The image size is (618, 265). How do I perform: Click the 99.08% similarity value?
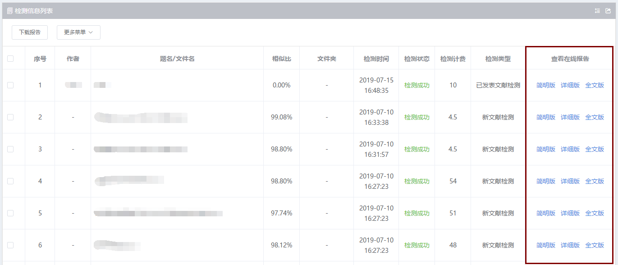(x=282, y=117)
